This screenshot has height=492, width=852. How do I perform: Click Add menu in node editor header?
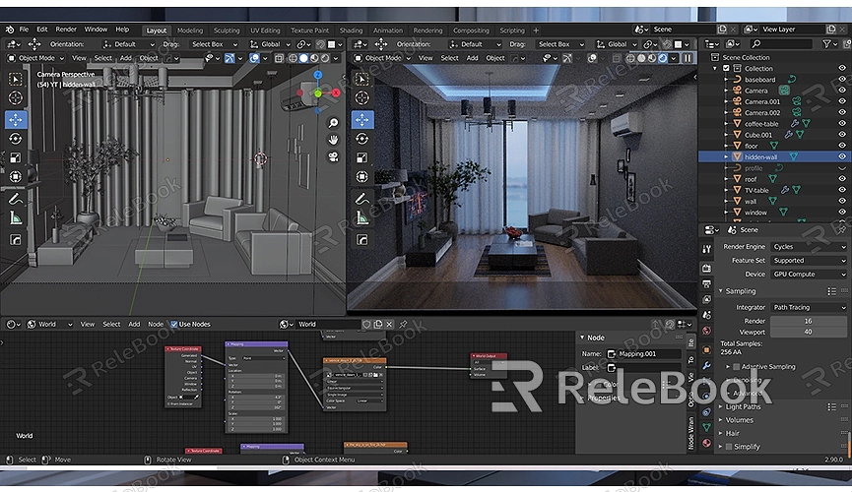pyautogui.click(x=134, y=324)
